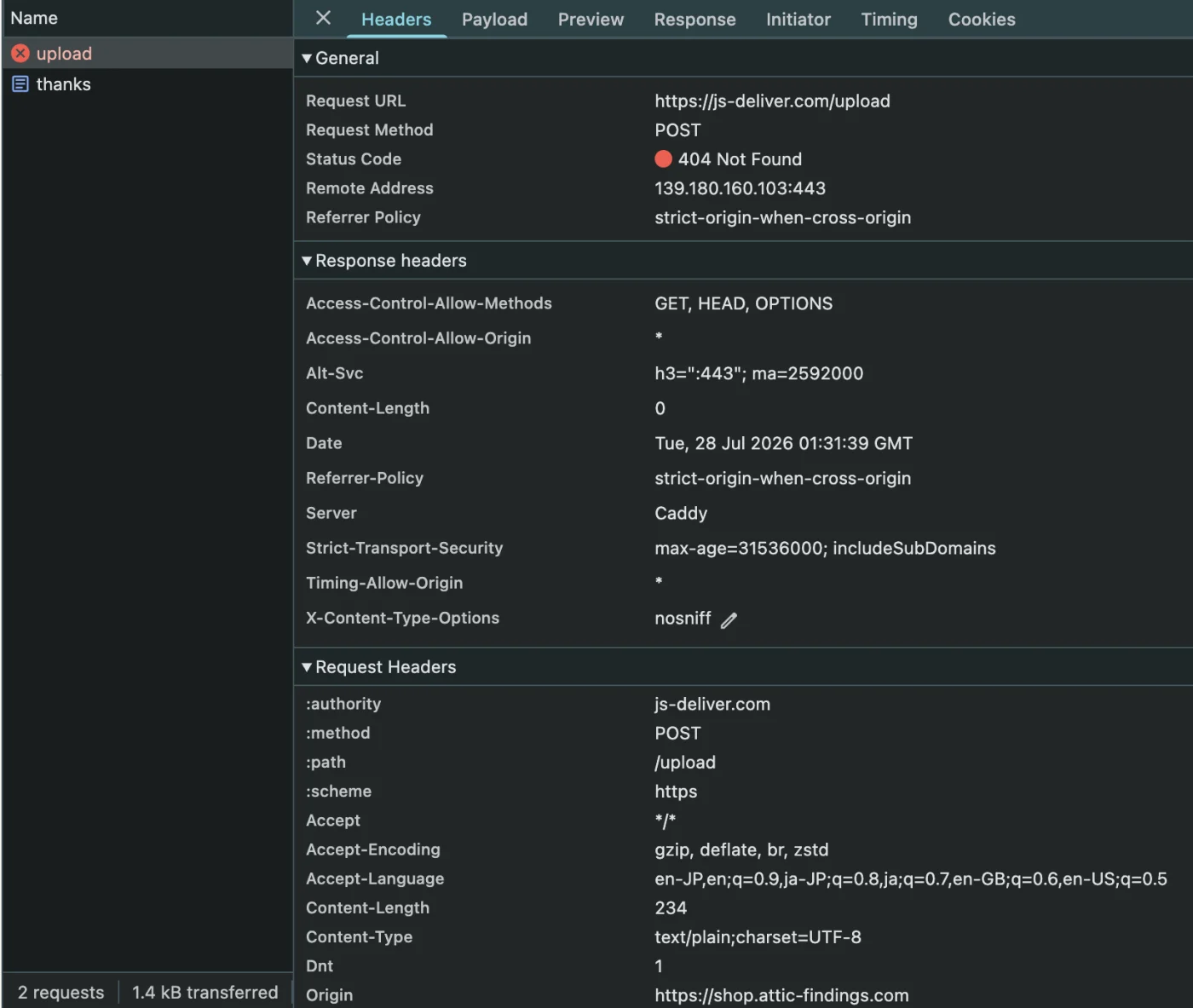Click the :scheme value https
1193x1008 pixels.
(676, 792)
